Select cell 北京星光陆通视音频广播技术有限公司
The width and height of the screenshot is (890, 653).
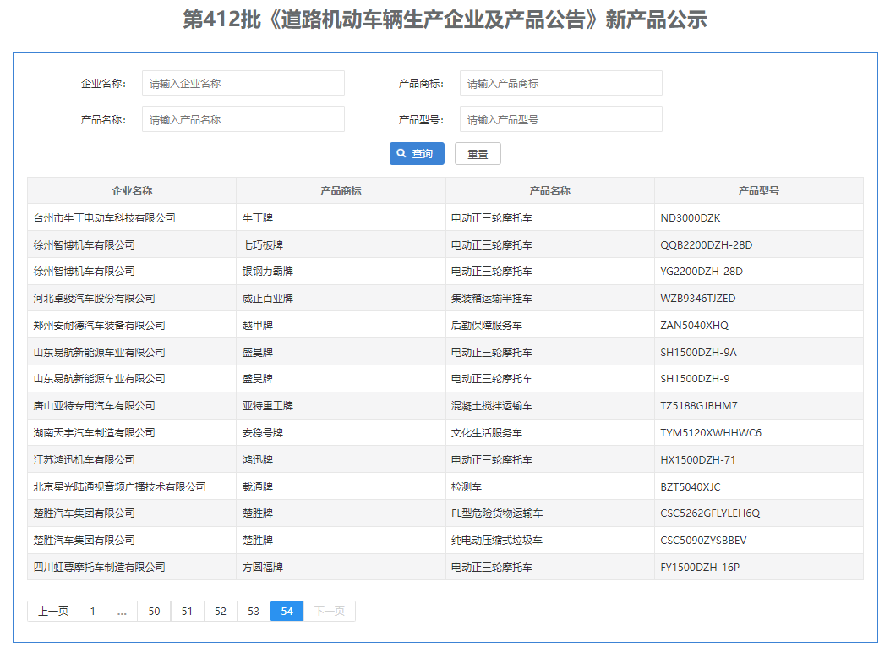132,486
